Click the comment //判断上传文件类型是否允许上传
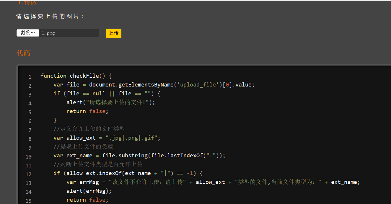The width and height of the screenshot is (391, 204). (98, 164)
